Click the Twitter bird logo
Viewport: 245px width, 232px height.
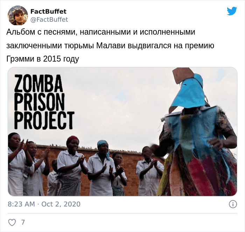click(x=232, y=11)
